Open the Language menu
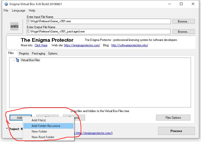 tap(19, 10)
